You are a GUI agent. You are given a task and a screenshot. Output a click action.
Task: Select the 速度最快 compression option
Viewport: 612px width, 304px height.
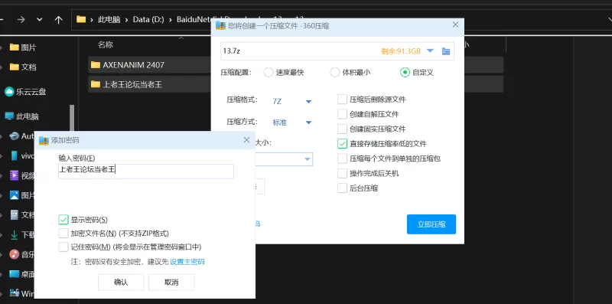click(x=284, y=73)
